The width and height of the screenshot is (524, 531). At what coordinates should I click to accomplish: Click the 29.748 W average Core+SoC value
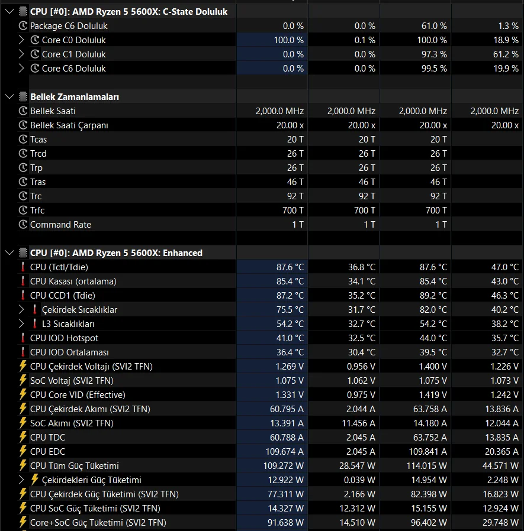(x=500, y=523)
